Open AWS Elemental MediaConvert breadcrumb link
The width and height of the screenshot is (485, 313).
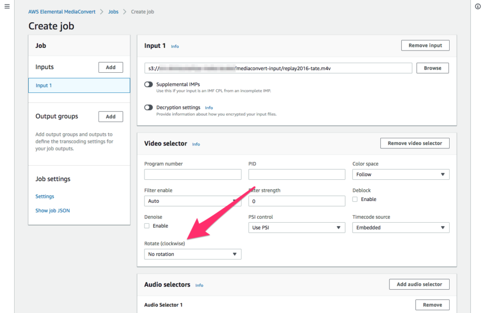click(x=62, y=11)
